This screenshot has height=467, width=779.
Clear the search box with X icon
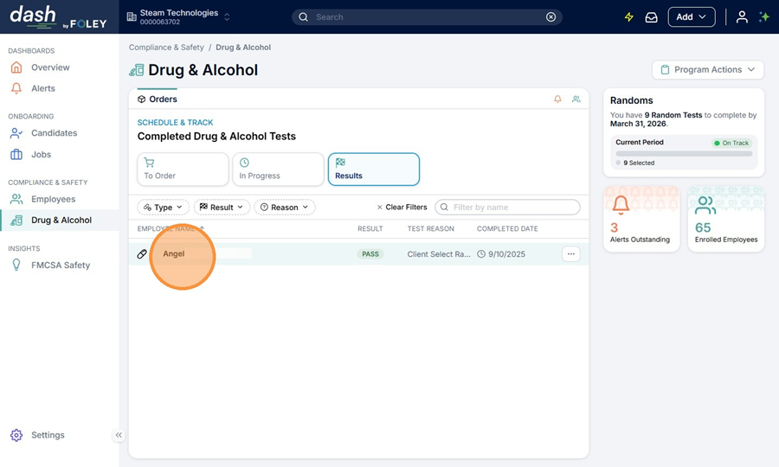[551, 17]
